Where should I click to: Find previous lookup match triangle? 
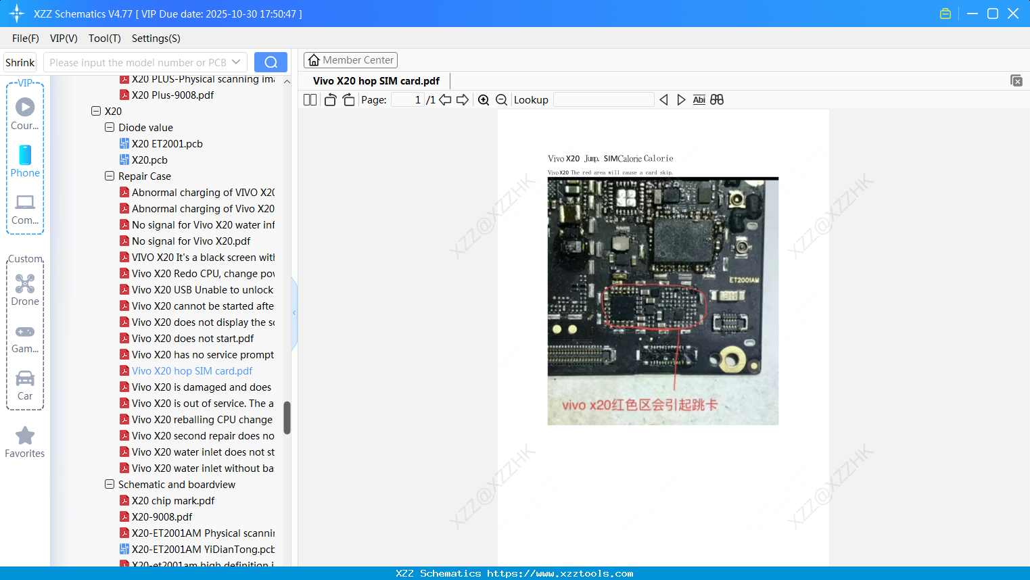click(663, 100)
